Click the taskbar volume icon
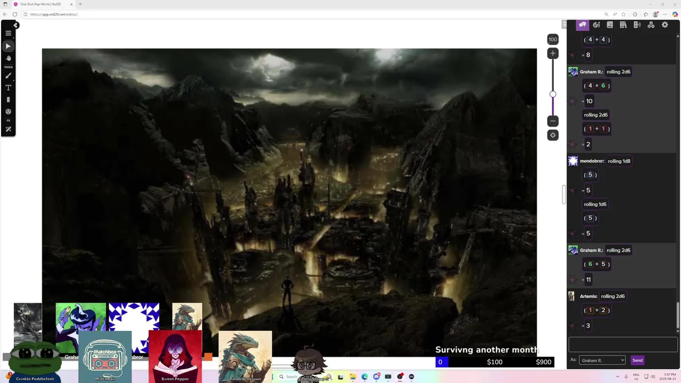The height and width of the screenshot is (383, 681). [x=653, y=377]
